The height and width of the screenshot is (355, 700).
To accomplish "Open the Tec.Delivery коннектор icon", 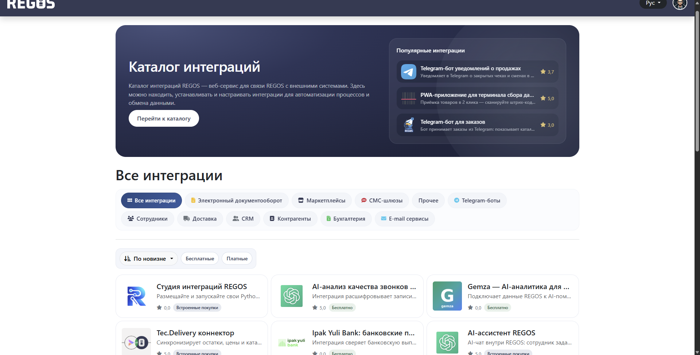I will [136, 342].
